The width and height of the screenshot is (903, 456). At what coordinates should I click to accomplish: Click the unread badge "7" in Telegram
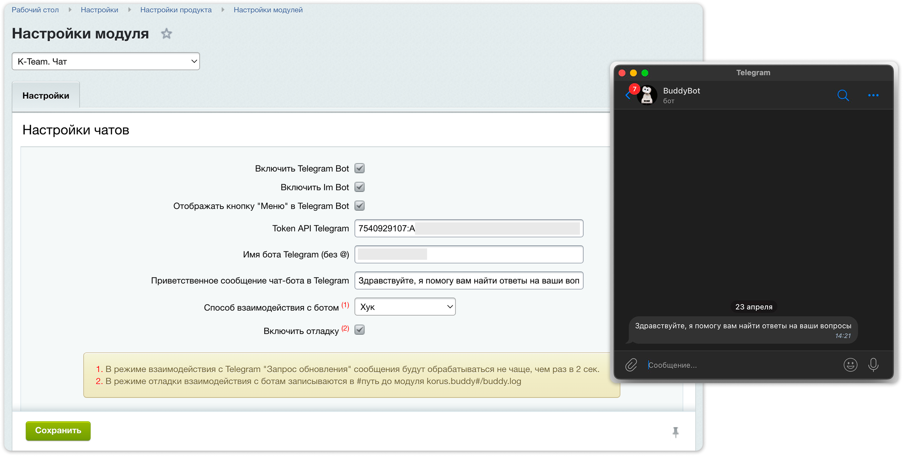pos(634,89)
